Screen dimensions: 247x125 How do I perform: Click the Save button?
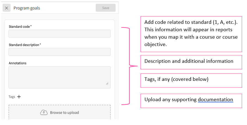coord(106,8)
